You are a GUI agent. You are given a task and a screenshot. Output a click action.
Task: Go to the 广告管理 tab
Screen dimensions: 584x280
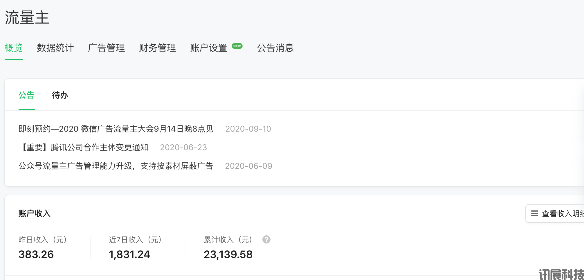(x=107, y=48)
